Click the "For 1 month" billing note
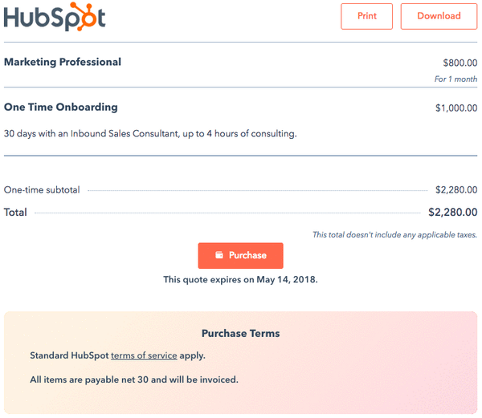 455,79
